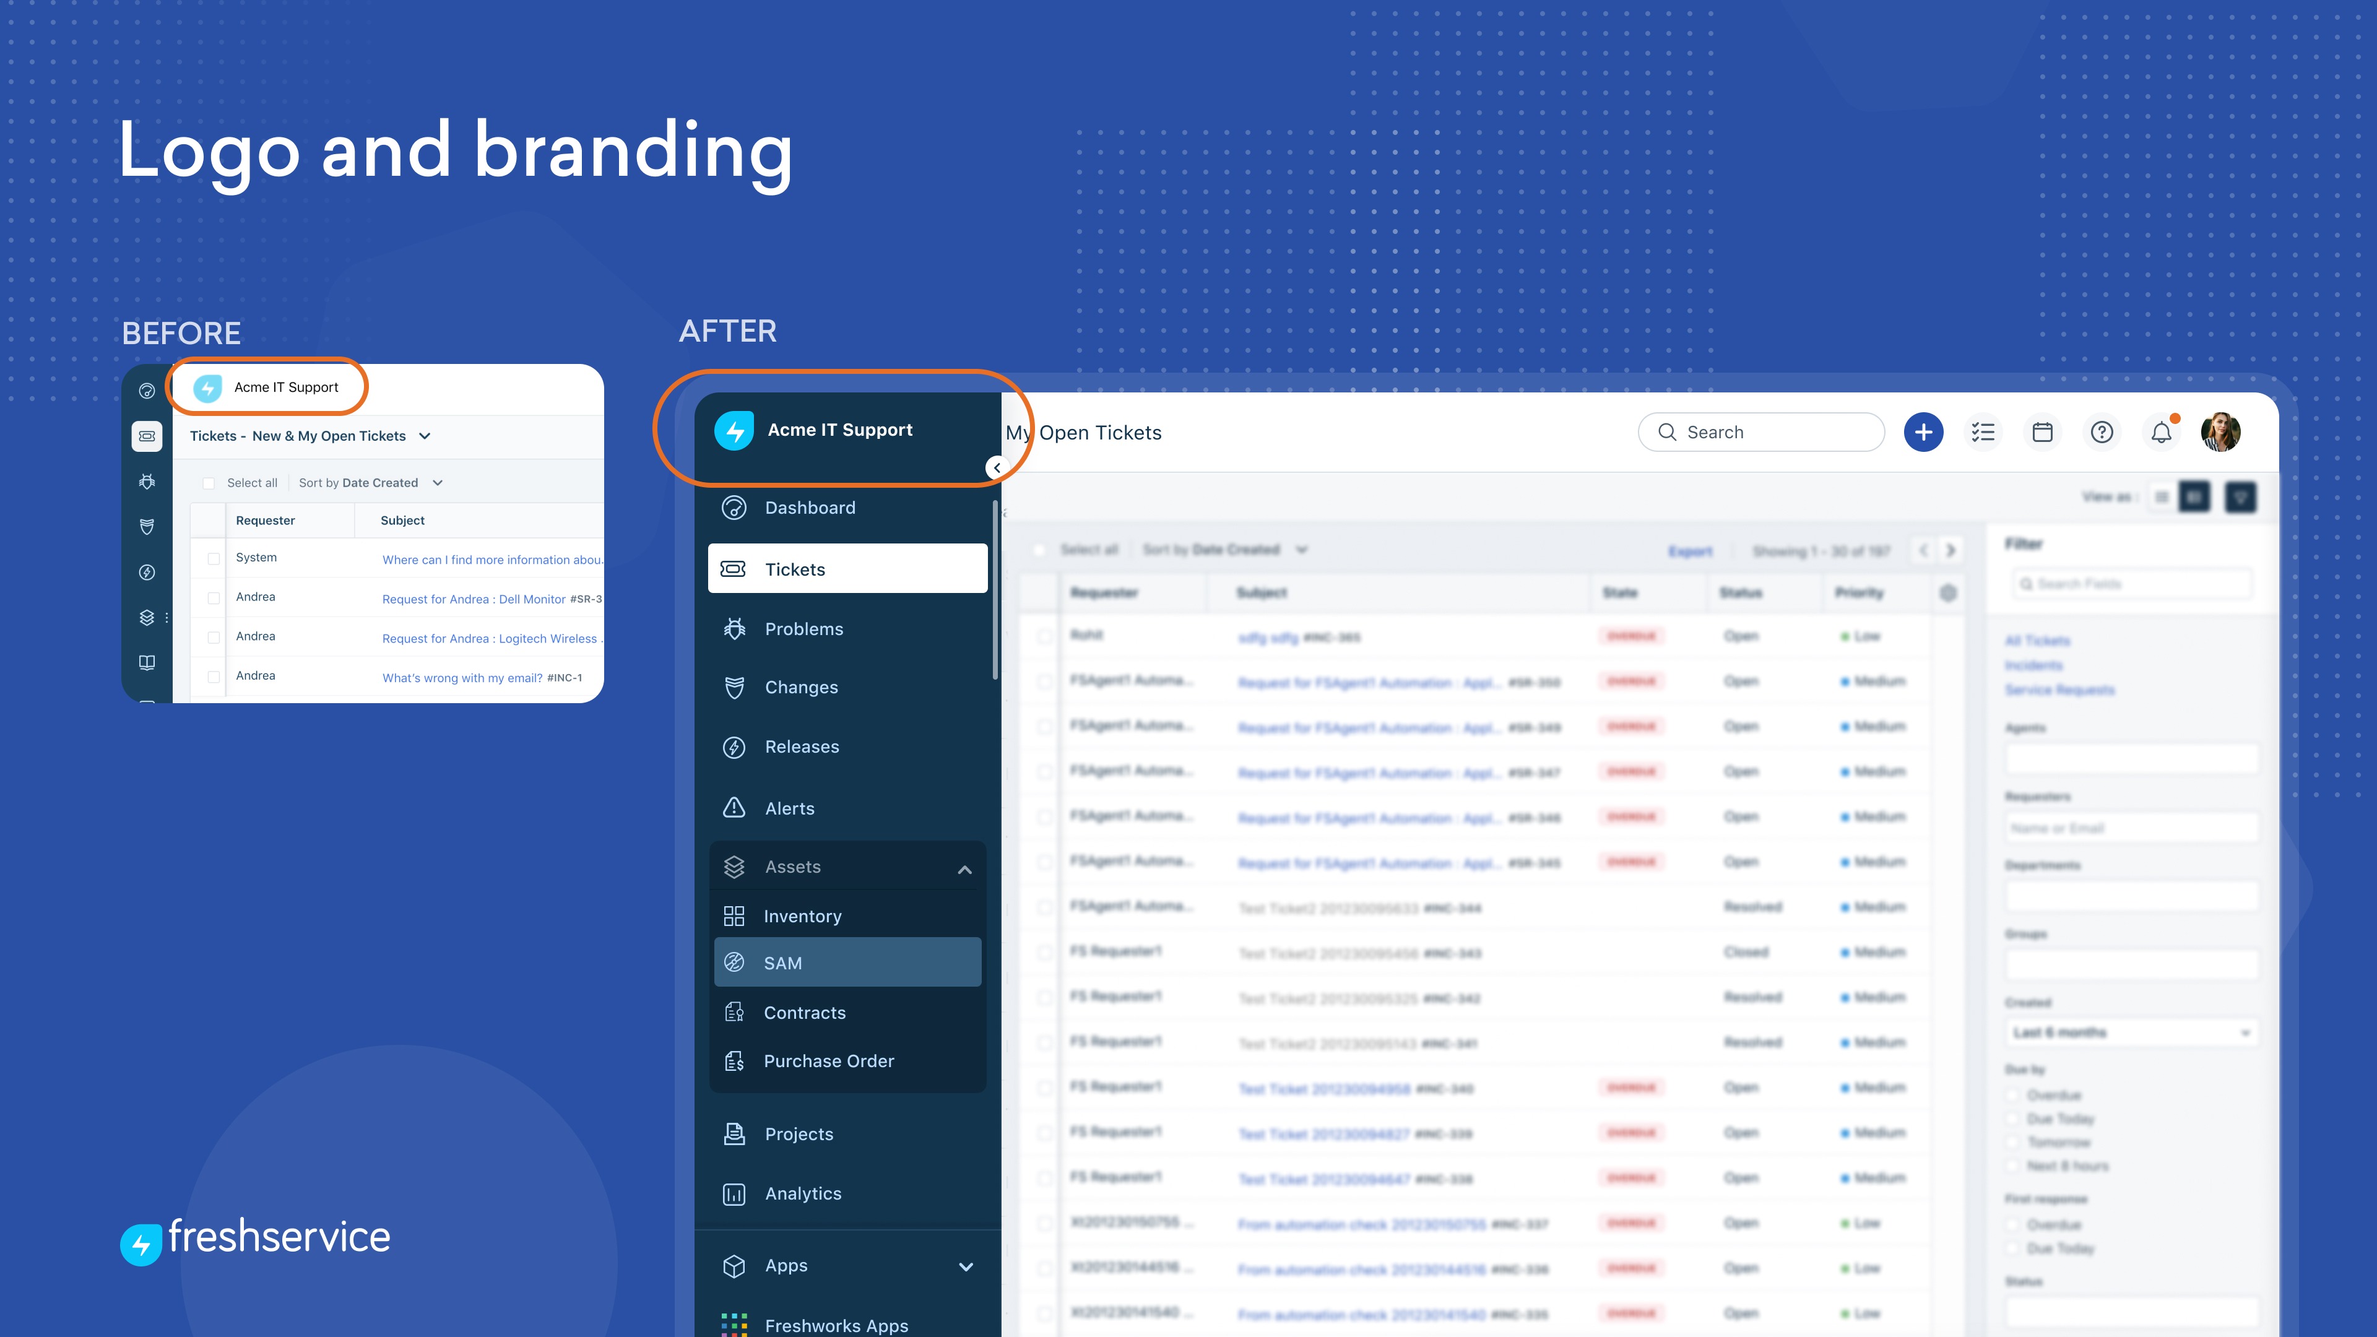Viewport: 2377px width, 1337px height.
Task: Click All Tickets filter link
Action: (2037, 641)
